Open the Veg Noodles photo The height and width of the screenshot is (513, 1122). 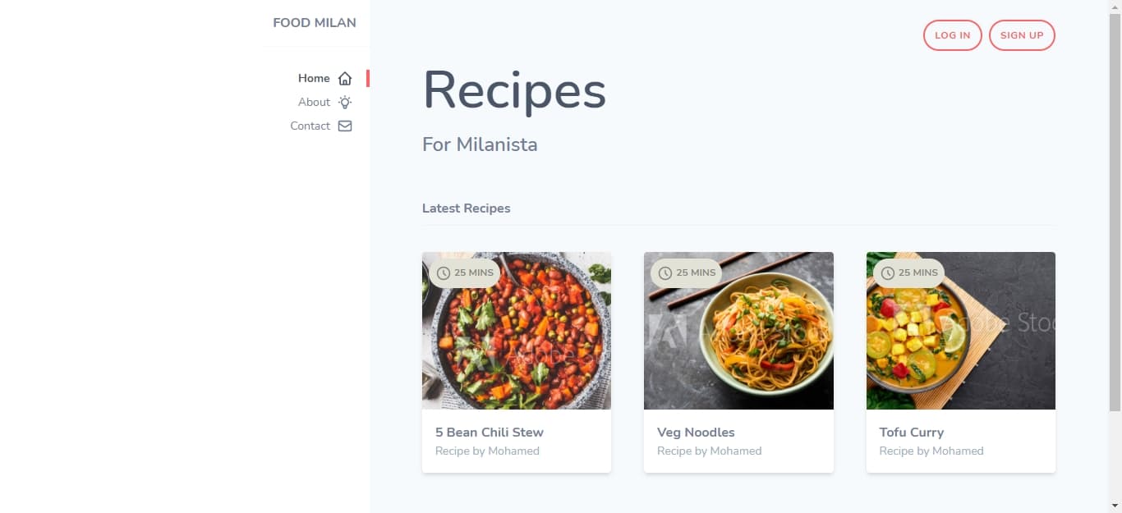click(x=738, y=331)
